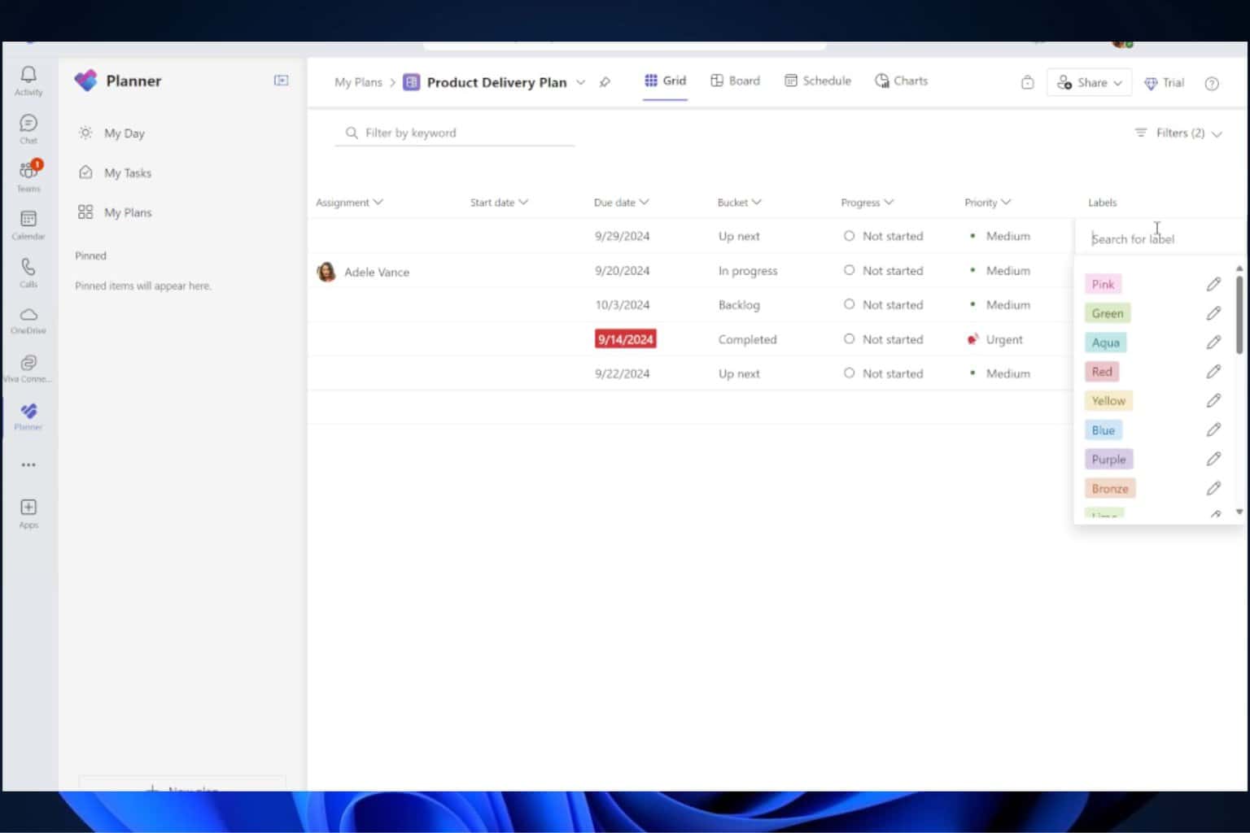Focus the Search for label field
Image resolution: width=1250 pixels, height=833 pixels.
click(1159, 239)
